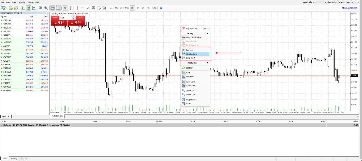The width and height of the screenshot is (362, 161).
Task: Click the toolbar zoom in magnifier
Action: 40,8
